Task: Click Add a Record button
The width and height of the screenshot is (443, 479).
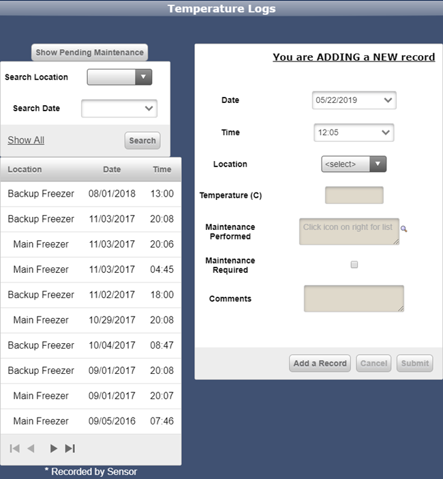Action: pyautogui.click(x=320, y=363)
